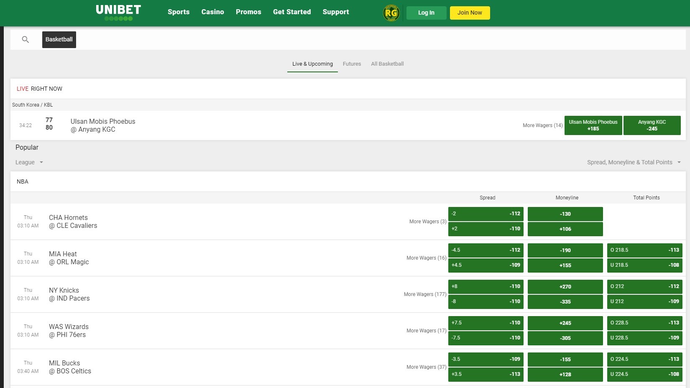Select Magic spread +4.5 at -109
Viewport: 690px width, 388px height.
click(x=486, y=265)
